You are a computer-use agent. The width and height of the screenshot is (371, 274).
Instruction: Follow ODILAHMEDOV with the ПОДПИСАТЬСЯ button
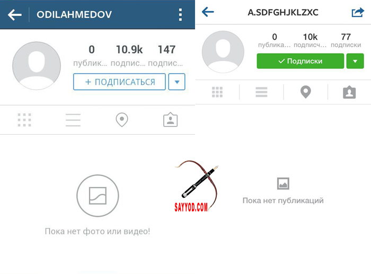(x=119, y=82)
